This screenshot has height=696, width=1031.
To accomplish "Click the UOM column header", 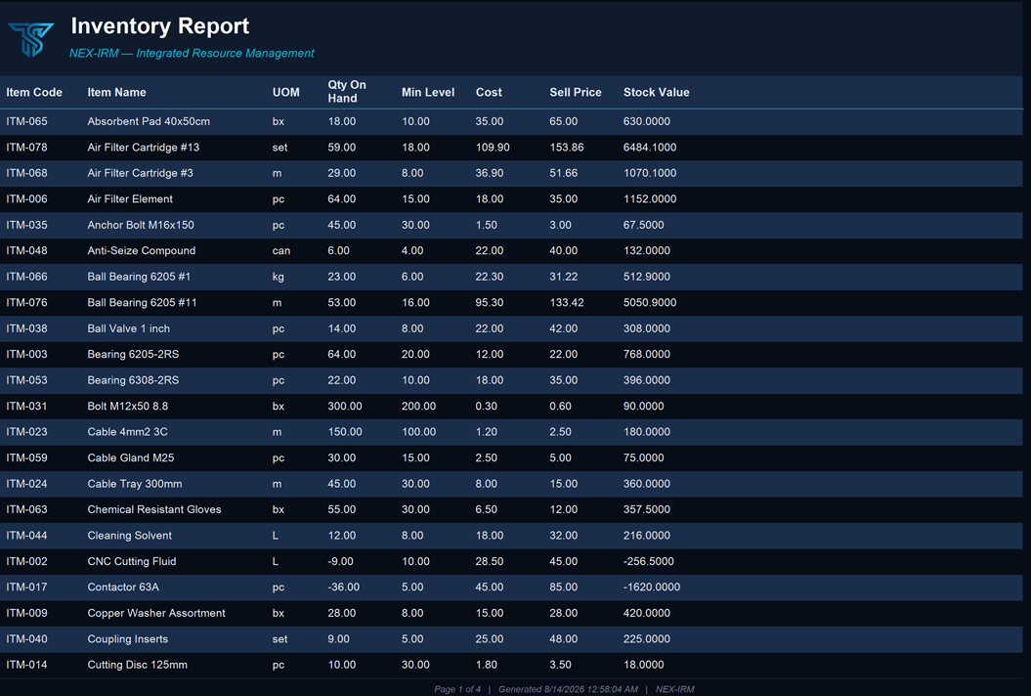I will (286, 92).
